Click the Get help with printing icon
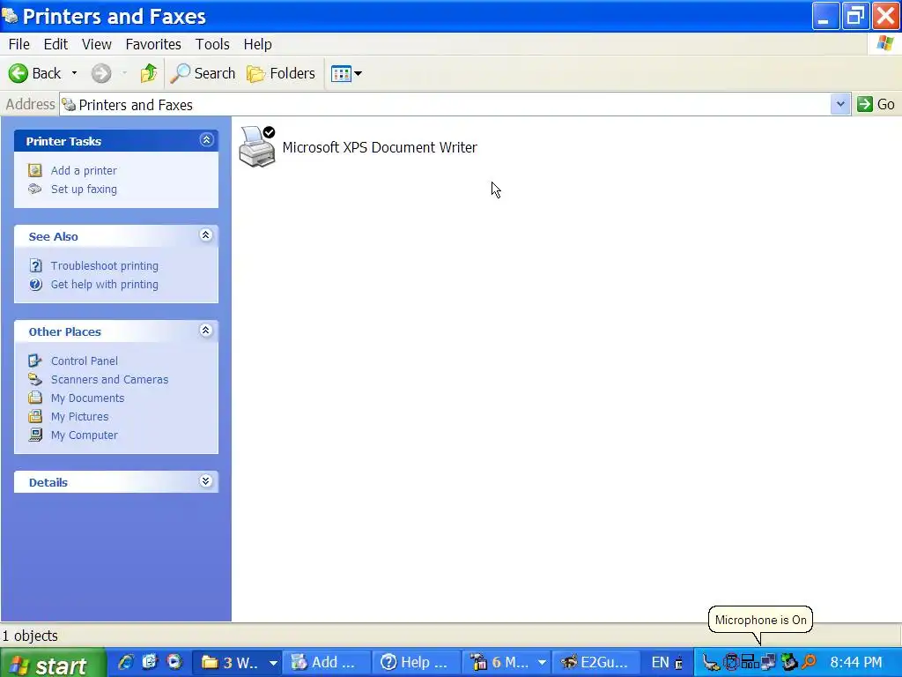Screen dimensions: 902x677 [x=35, y=284]
